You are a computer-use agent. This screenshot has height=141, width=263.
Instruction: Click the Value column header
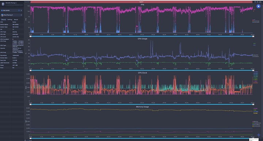pyautogui.click(x=14, y=22)
